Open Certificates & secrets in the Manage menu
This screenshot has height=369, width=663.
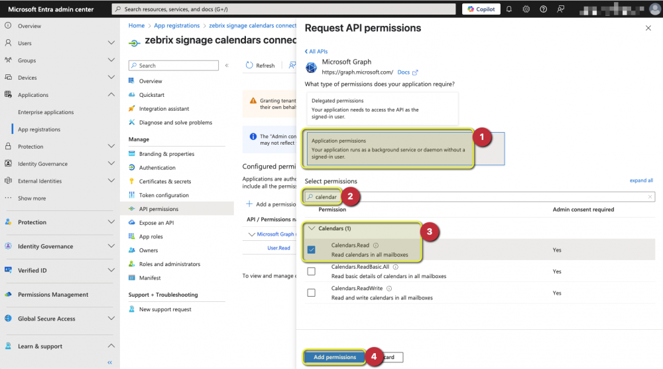click(165, 182)
